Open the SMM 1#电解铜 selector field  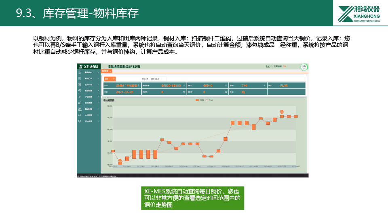click(x=127, y=86)
